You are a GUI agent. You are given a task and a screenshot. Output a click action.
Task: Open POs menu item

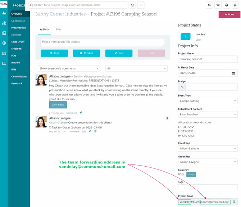[14, 56]
